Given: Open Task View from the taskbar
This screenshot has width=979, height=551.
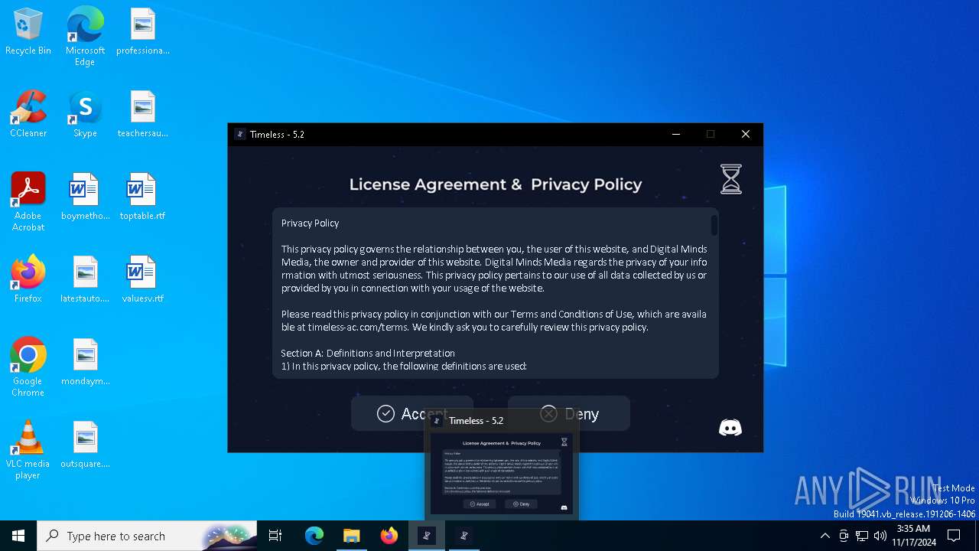Looking at the screenshot, I should click(275, 536).
